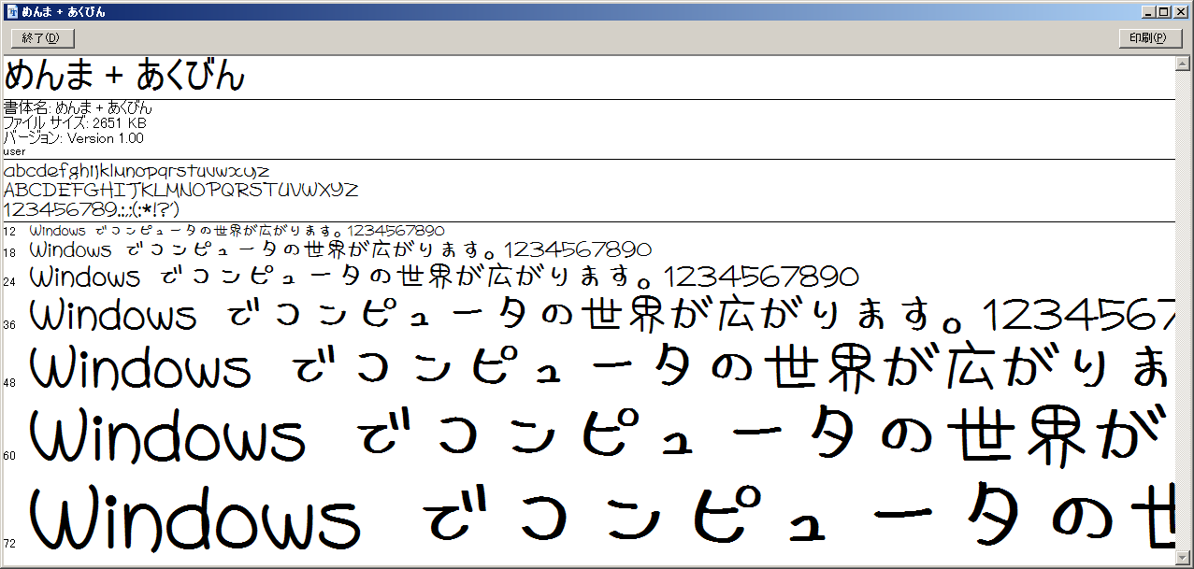1194x569 pixels.
Task: Click the size label 24
Action: [x=9, y=281]
